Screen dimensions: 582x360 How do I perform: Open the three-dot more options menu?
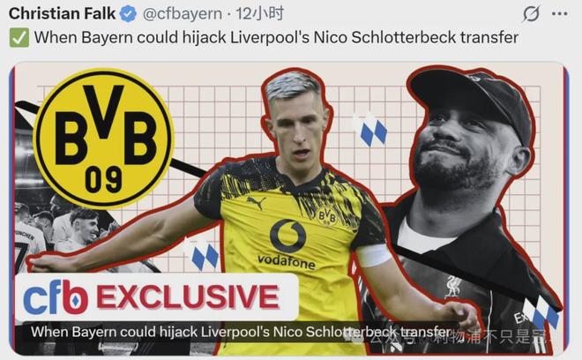point(559,14)
